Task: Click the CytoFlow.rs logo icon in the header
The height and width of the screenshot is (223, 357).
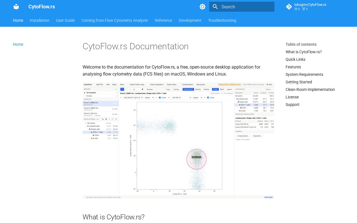Action: coord(16,7)
